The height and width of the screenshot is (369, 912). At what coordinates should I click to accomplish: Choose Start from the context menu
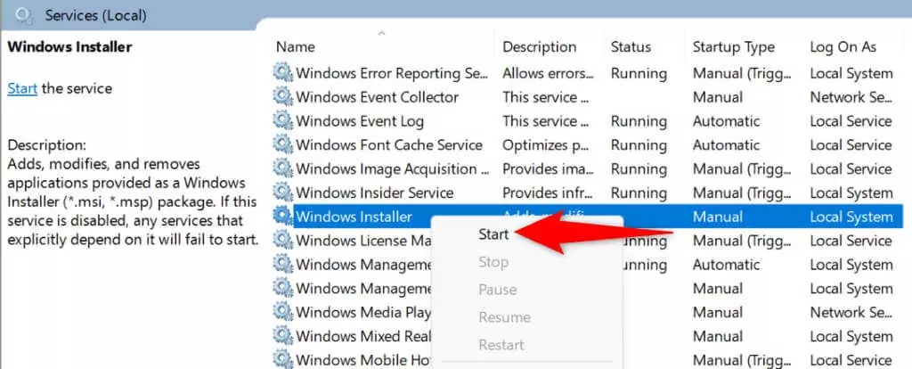pos(493,234)
